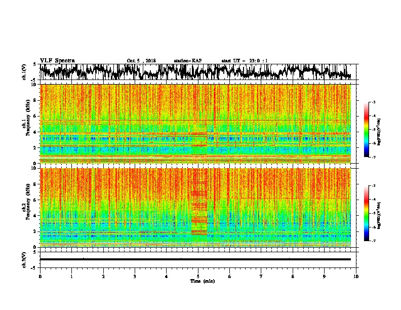Click the "8" kHz tick on ch.1 frequency axis
The height and width of the screenshot is (310, 401).
click(x=35, y=100)
